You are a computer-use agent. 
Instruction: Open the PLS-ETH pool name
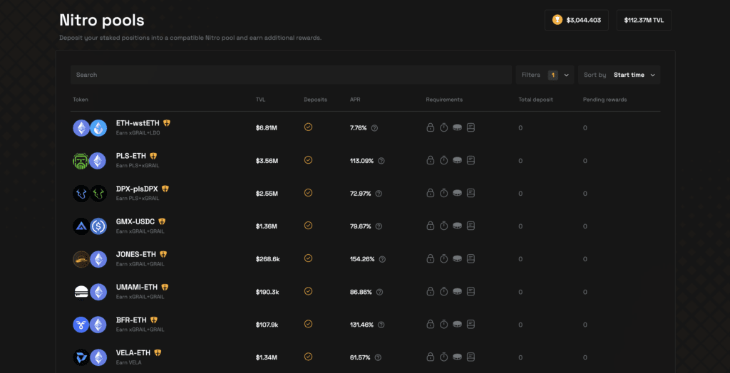tap(131, 156)
